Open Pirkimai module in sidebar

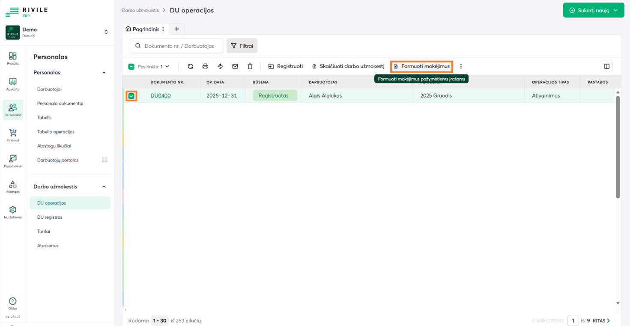(13, 135)
